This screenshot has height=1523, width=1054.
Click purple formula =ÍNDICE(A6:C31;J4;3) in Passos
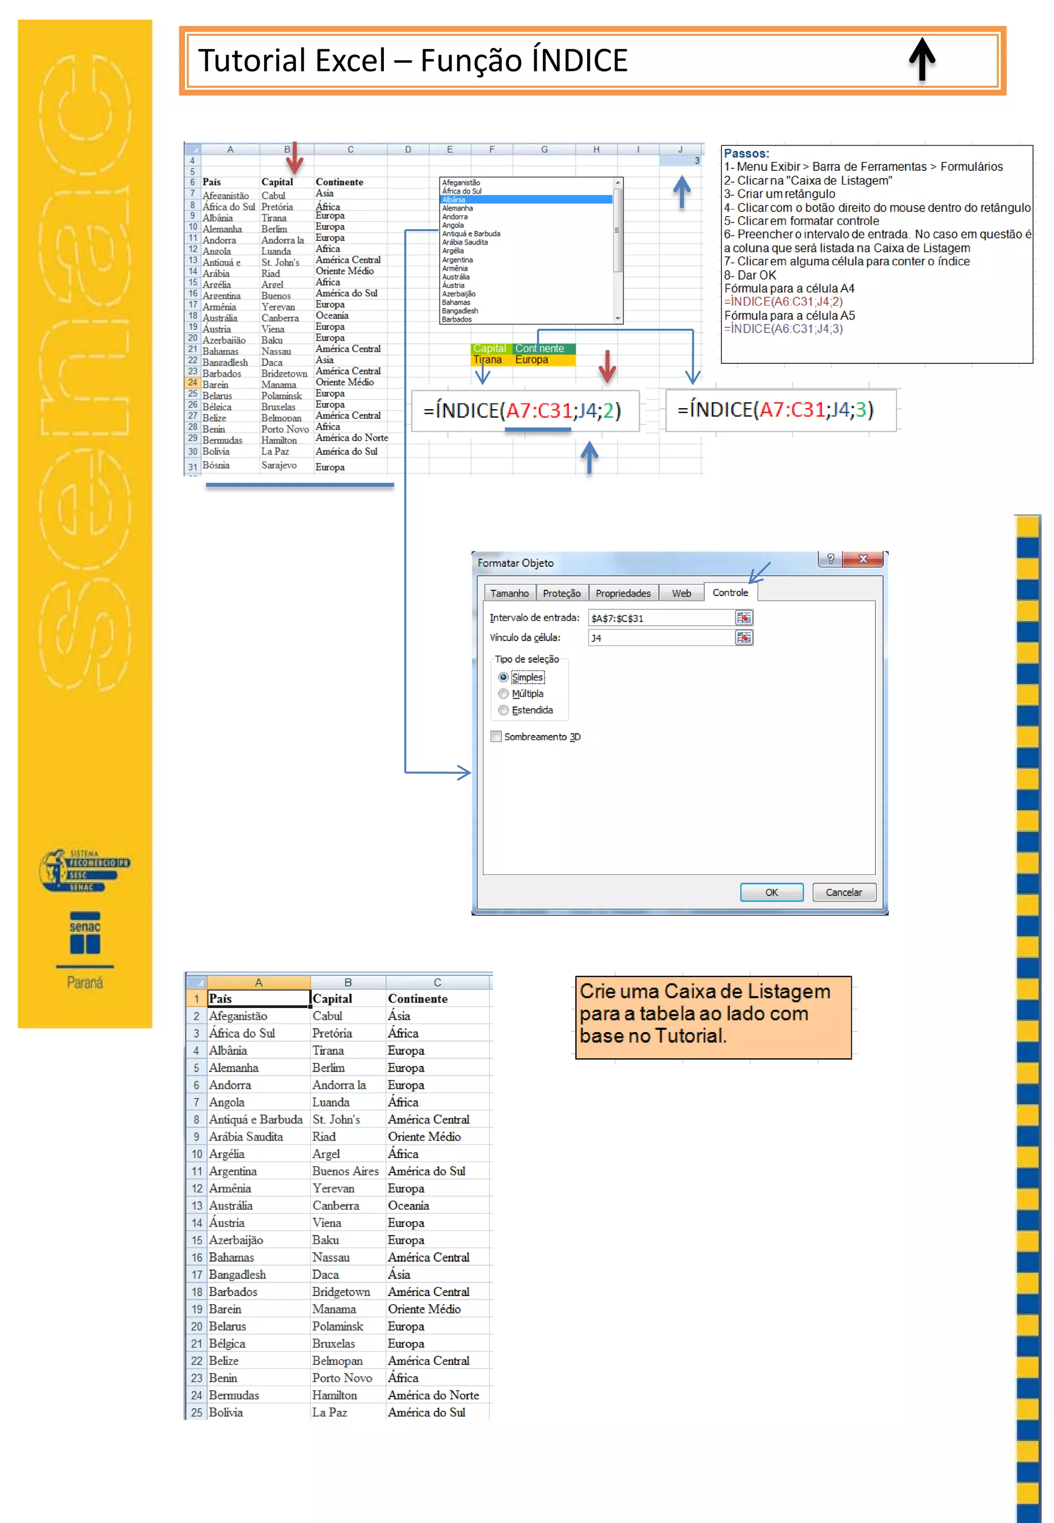tap(783, 329)
